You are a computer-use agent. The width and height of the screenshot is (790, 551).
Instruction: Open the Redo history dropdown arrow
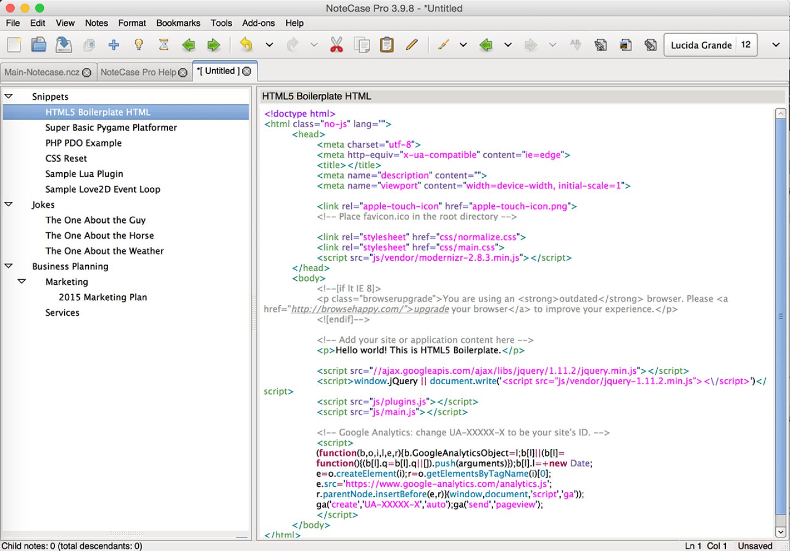(x=314, y=45)
